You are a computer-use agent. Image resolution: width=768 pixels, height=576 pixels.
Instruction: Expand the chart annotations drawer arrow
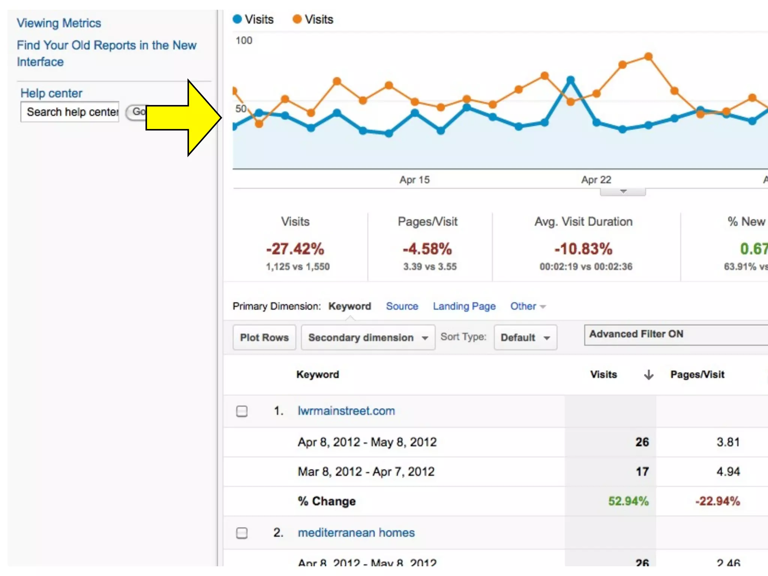[x=623, y=192]
